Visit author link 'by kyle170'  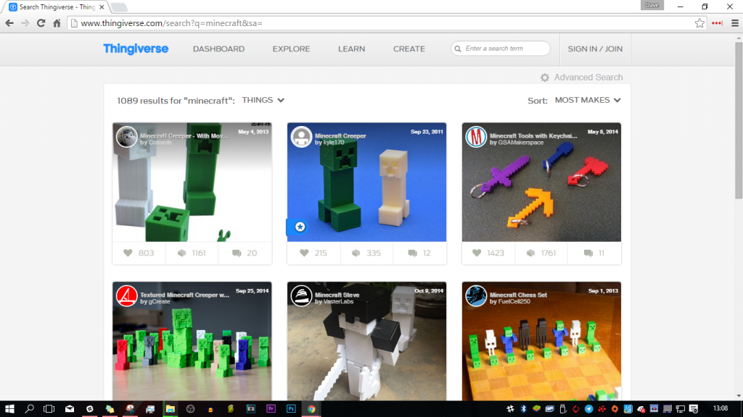click(329, 143)
